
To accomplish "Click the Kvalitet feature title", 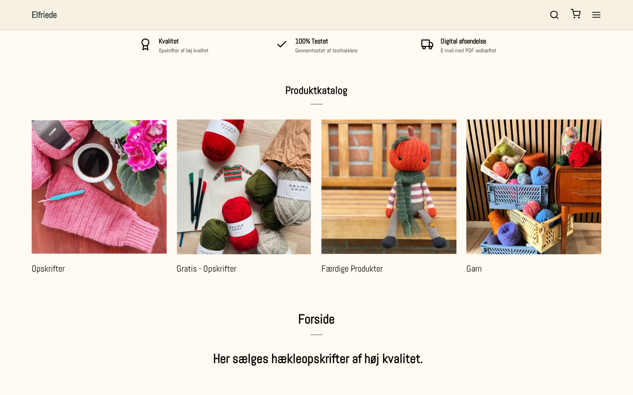I will click(169, 41).
